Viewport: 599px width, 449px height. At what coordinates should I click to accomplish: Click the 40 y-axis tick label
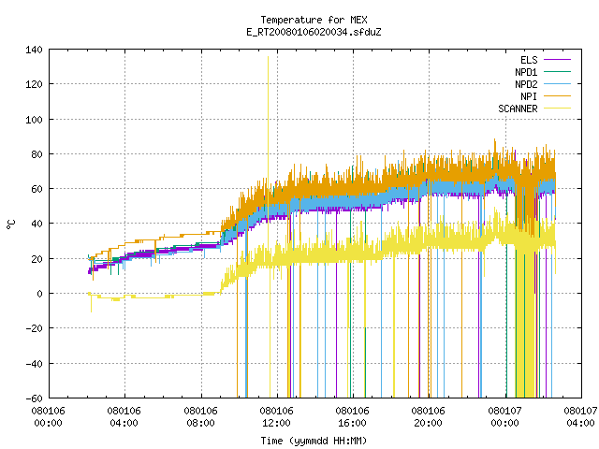[x=37, y=224]
